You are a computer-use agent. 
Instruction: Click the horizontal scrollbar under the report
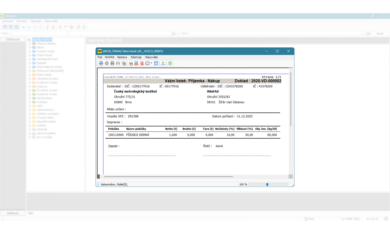click(168, 177)
